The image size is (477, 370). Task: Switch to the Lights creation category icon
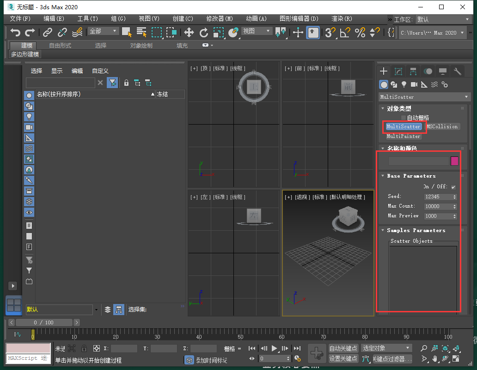click(x=404, y=84)
